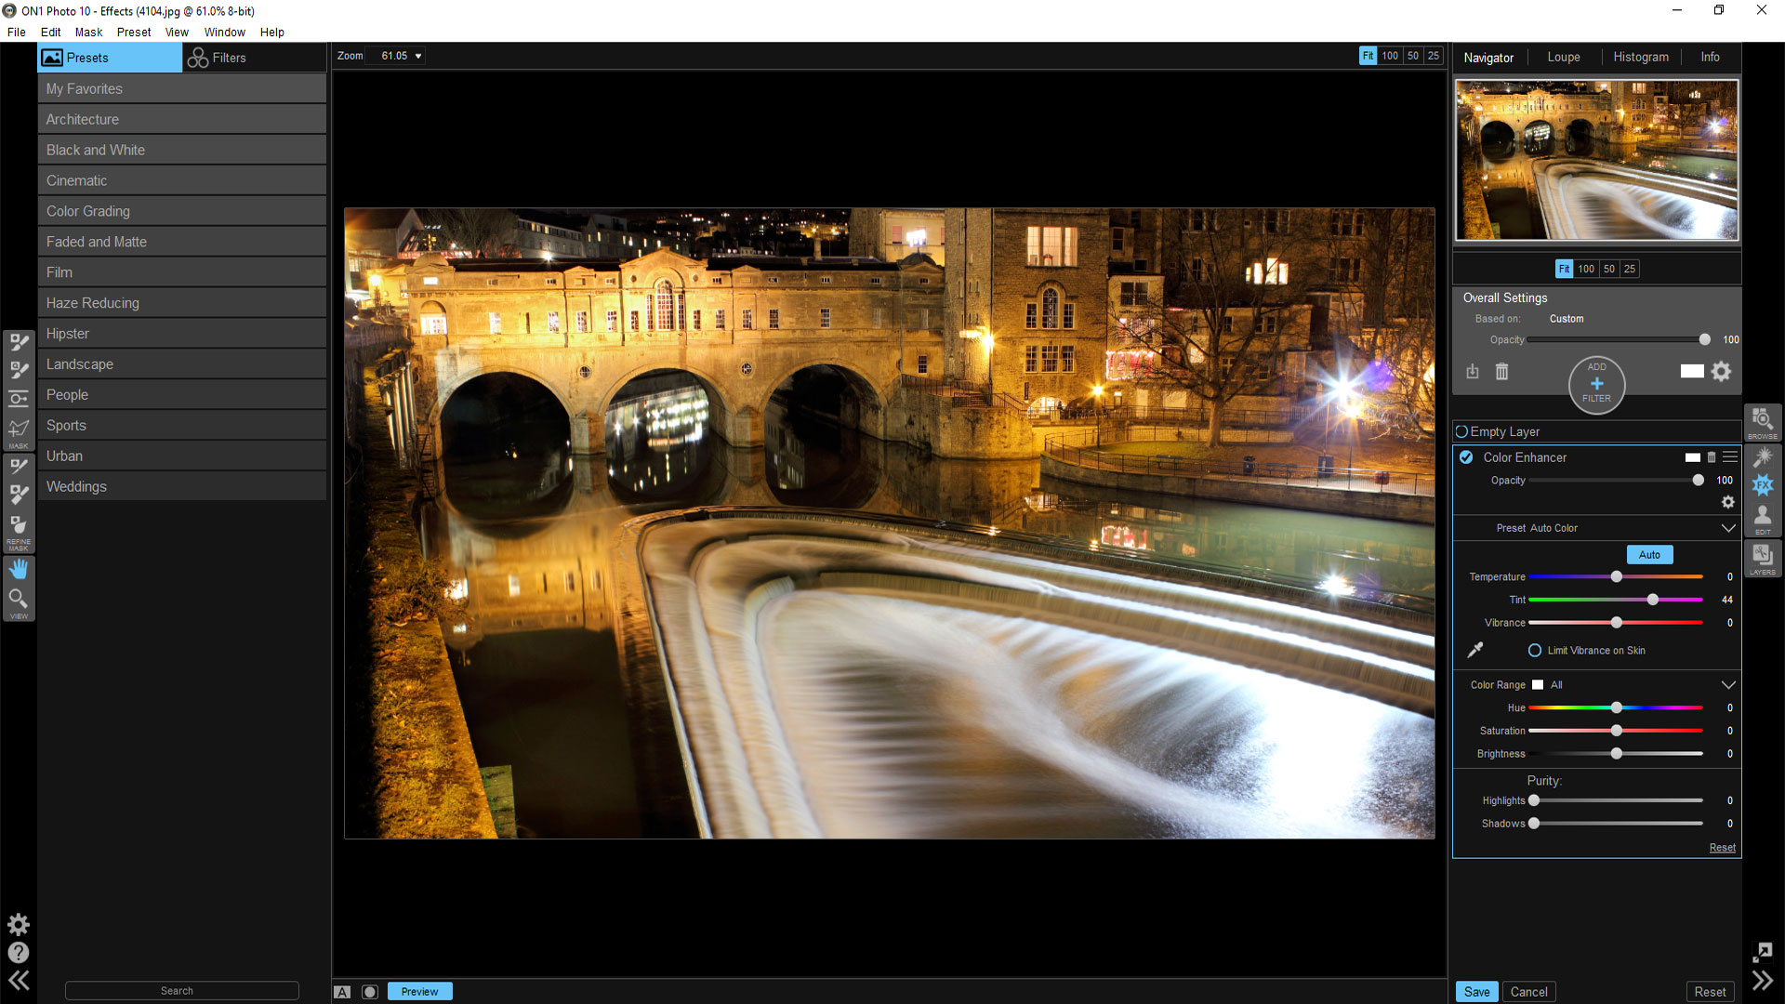The width and height of the screenshot is (1785, 1004).
Task: Enable Limit Vibrance on Skin
Action: (x=1535, y=651)
